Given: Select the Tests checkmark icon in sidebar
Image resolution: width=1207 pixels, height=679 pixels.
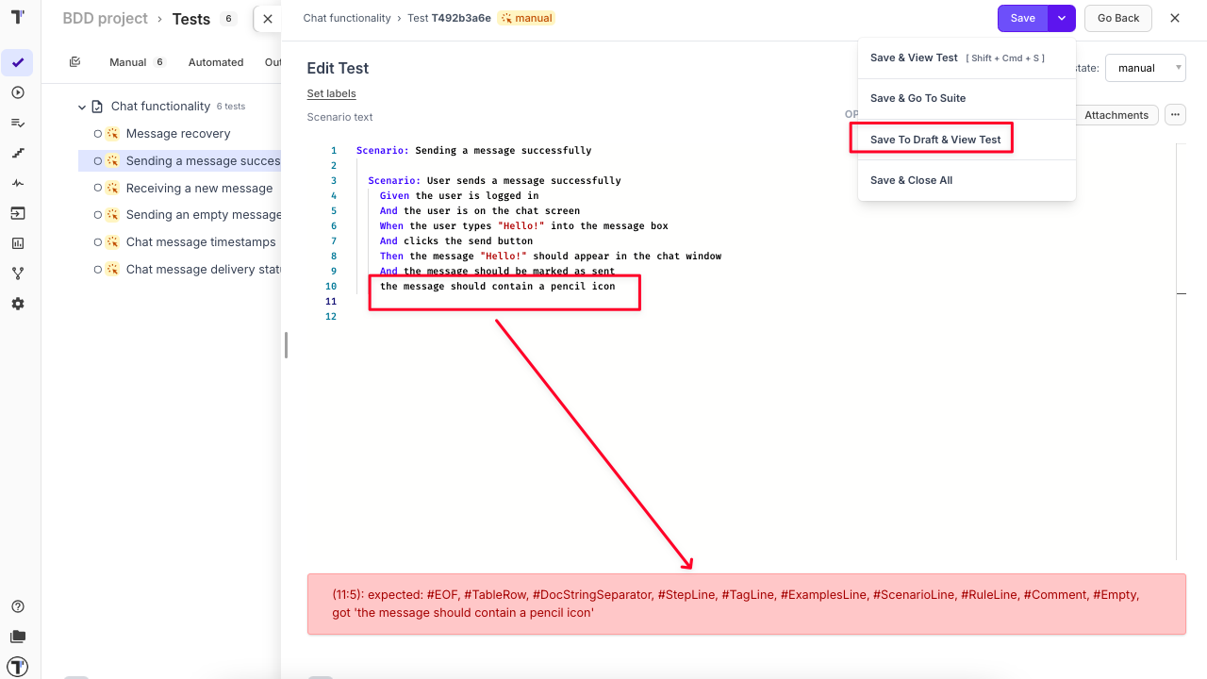Looking at the screenshot, I should [x=19, y=63].
